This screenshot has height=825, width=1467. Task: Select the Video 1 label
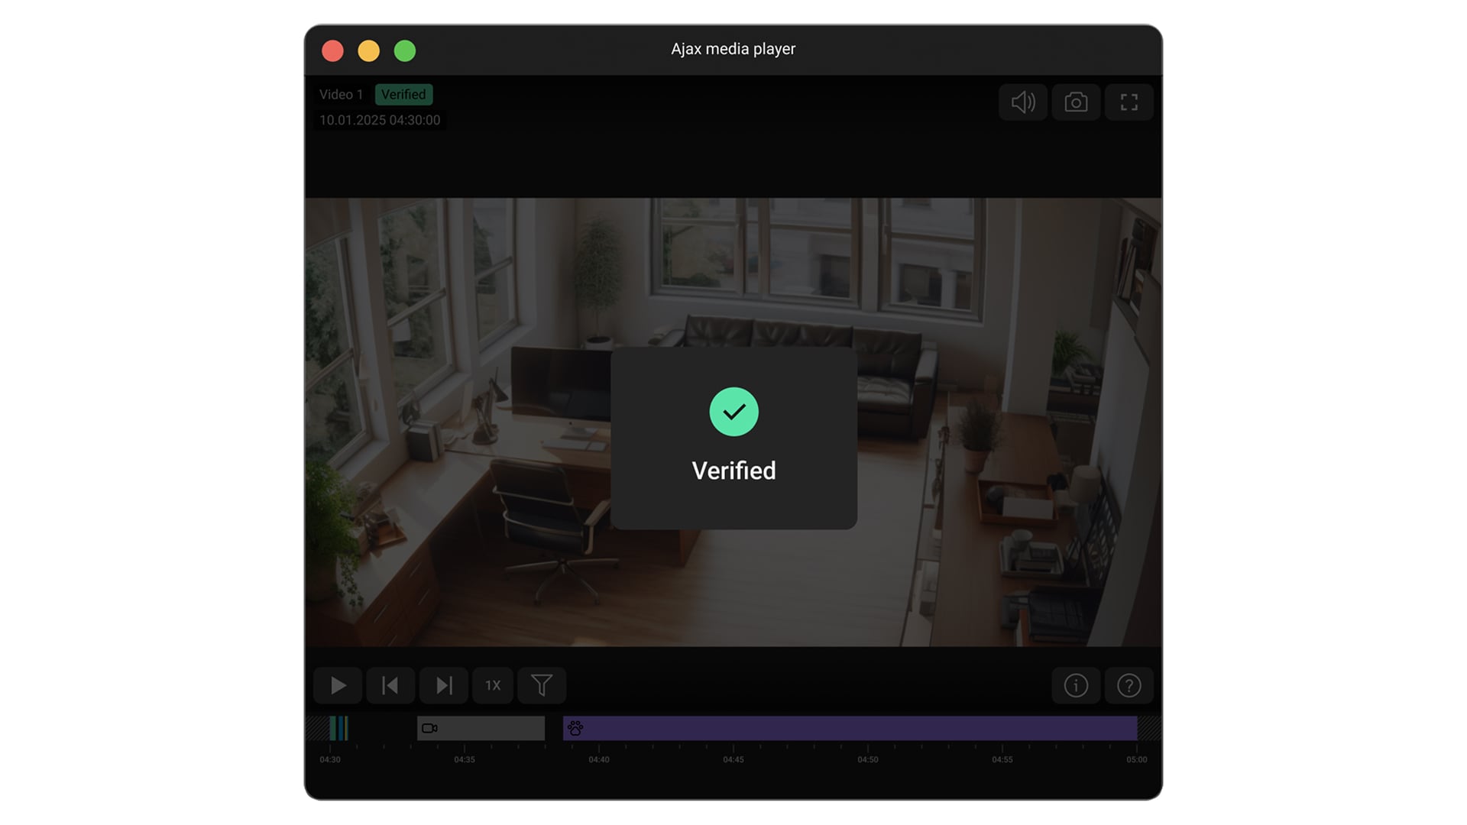[342, 94]
